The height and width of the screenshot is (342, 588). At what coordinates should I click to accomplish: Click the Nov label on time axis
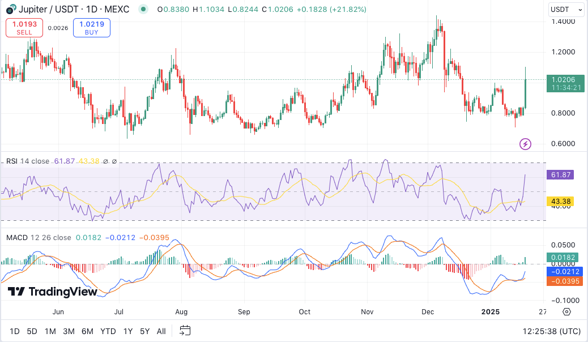click(x=367, y=311)
